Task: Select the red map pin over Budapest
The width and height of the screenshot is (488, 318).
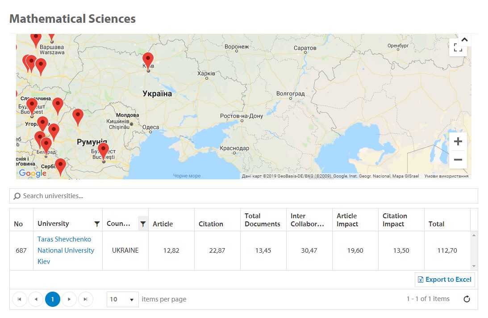Action: [32, 106]
